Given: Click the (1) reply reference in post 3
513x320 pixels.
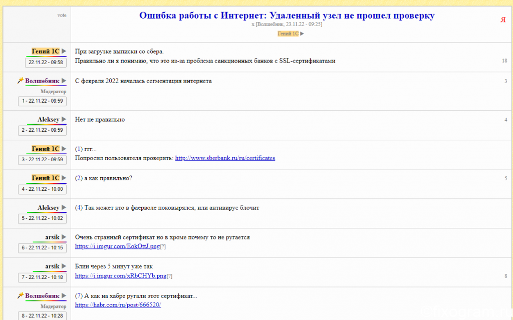Looking at the screenshot, I should pyautogui.click(x=79, y=149).
